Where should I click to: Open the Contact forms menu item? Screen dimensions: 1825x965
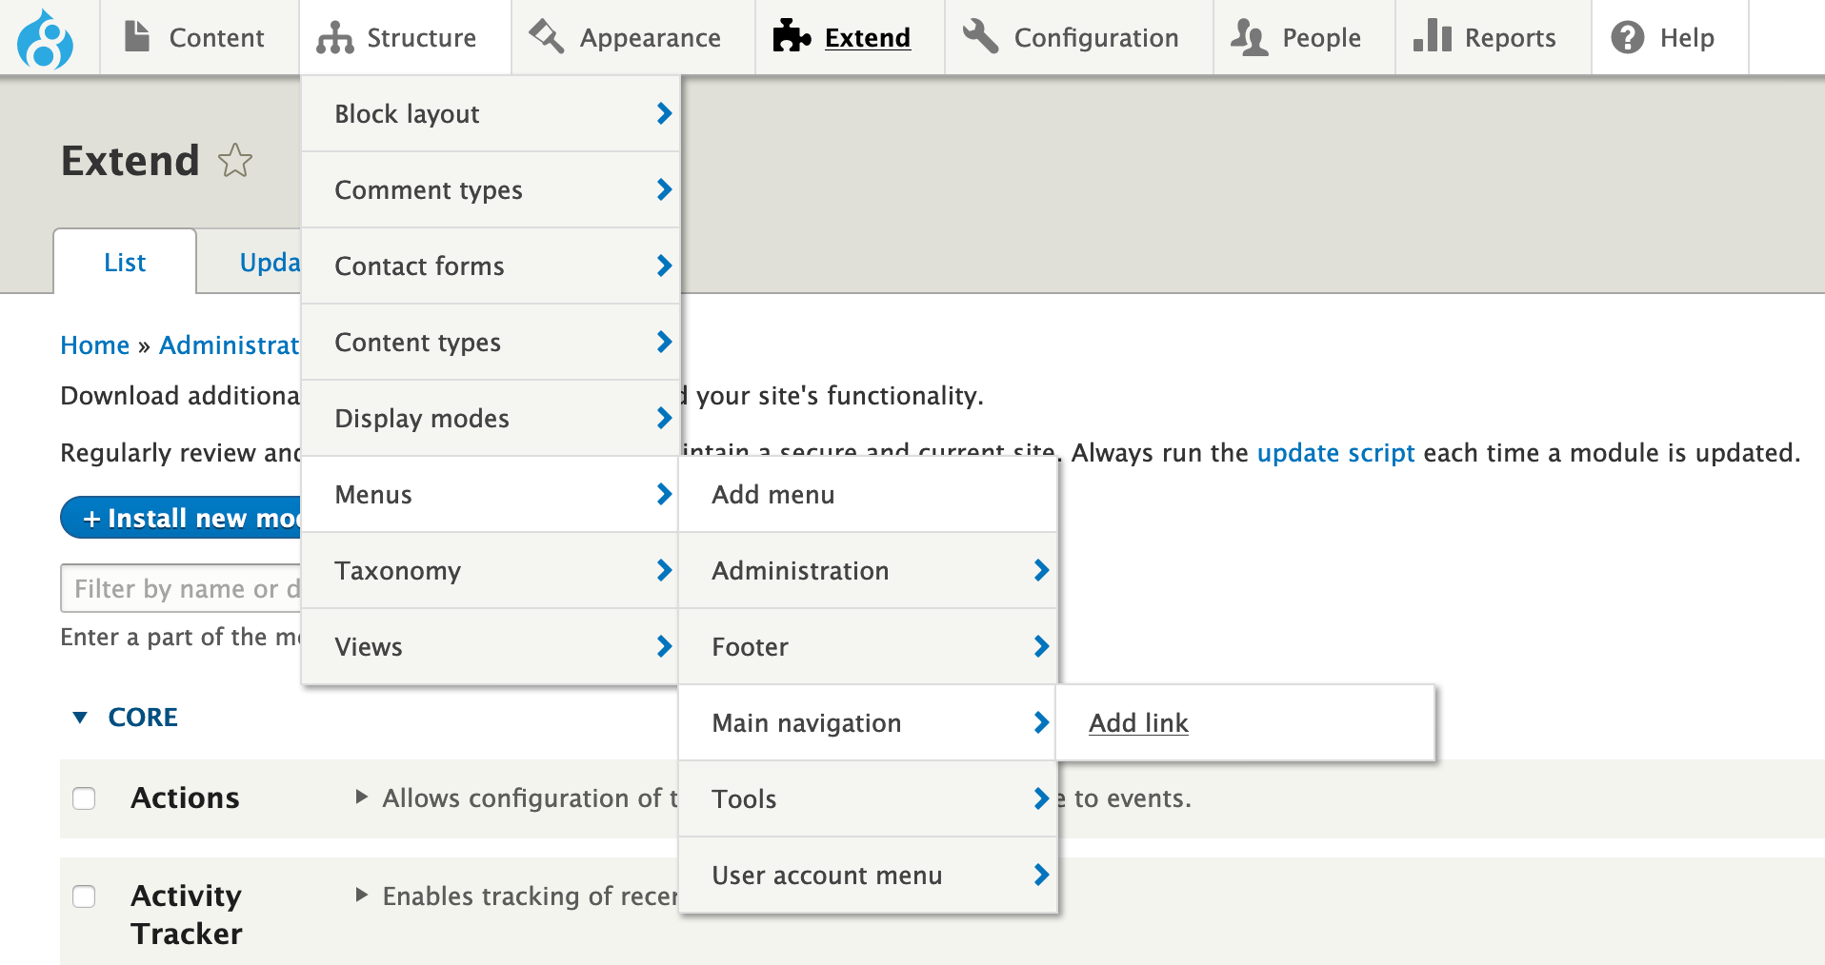click(x=491, y=266)
